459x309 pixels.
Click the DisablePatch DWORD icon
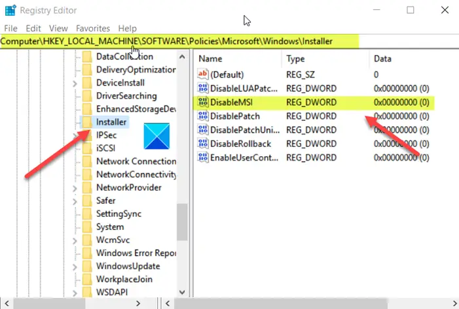point(203,116)
